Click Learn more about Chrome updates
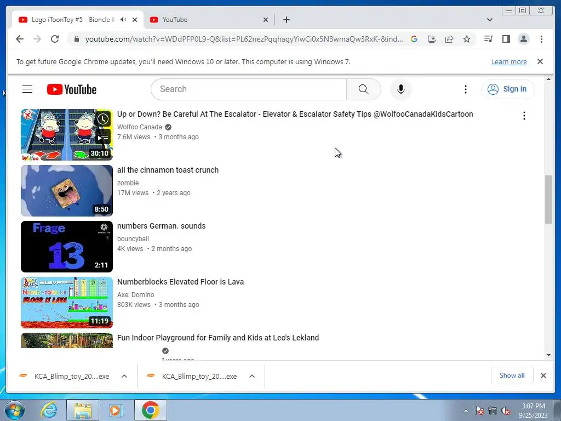Viewport: 561px width, 421px height. coord(509,61)
